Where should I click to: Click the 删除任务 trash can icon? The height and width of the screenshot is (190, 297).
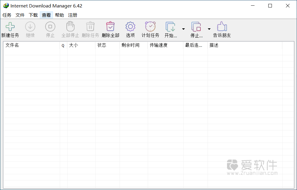tap(90, 26)
